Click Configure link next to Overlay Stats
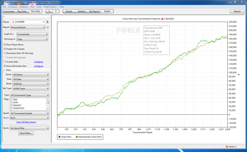Viewport: 247px width, 152px height. point(38,62)
